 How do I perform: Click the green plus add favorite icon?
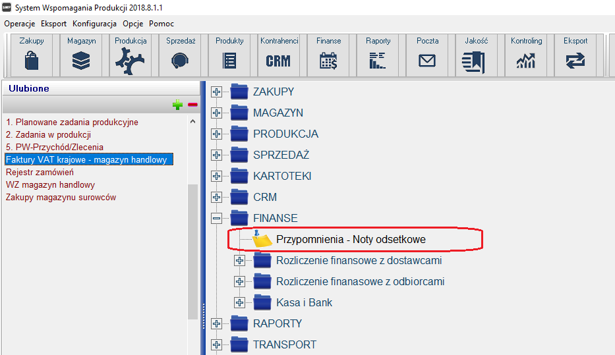coord(177,105)
